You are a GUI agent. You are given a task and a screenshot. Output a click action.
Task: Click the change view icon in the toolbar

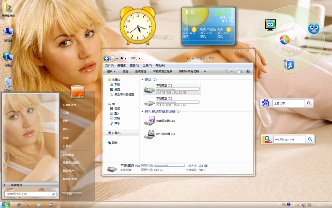pyautogui.click(x=227, y=71)
